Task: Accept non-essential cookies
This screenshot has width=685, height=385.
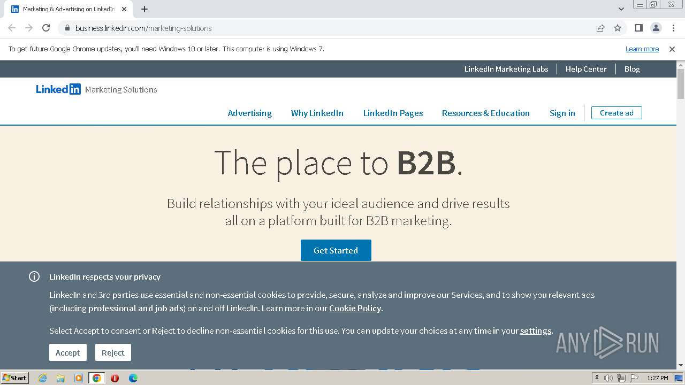Action: point(68,352)
